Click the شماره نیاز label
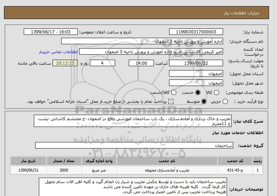This screenshot has height=196, width=277. (253, 32)
